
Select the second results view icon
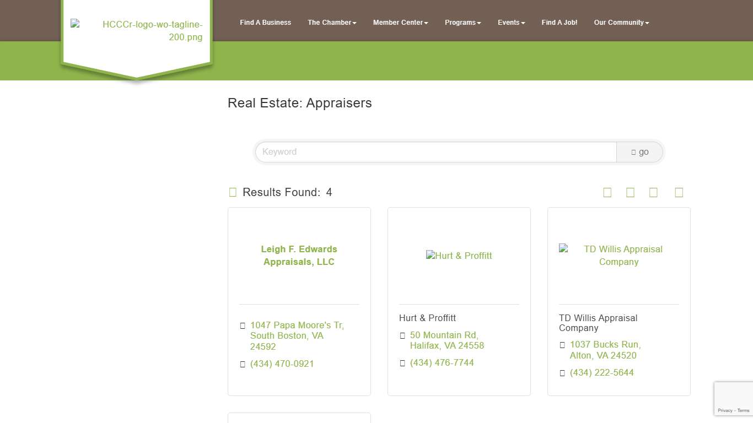coord(630,192)
